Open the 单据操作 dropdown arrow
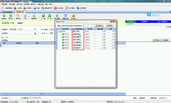 [38, 17]
